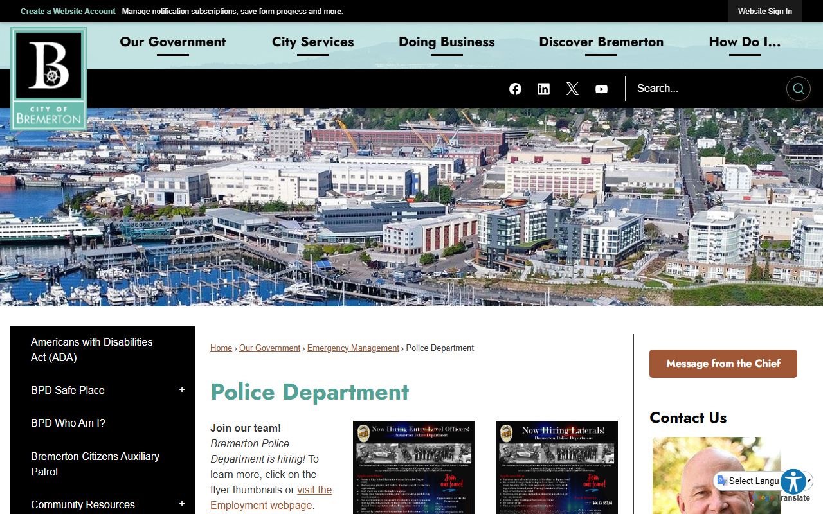Open the Now Hiring Laterals flyer thumbnail
The height and width of the screenshot is (514, 823).
click(557, 468)
